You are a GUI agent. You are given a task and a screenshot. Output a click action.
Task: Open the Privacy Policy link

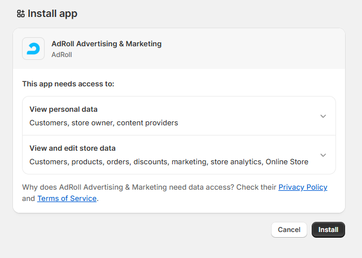tap(303, 187)
